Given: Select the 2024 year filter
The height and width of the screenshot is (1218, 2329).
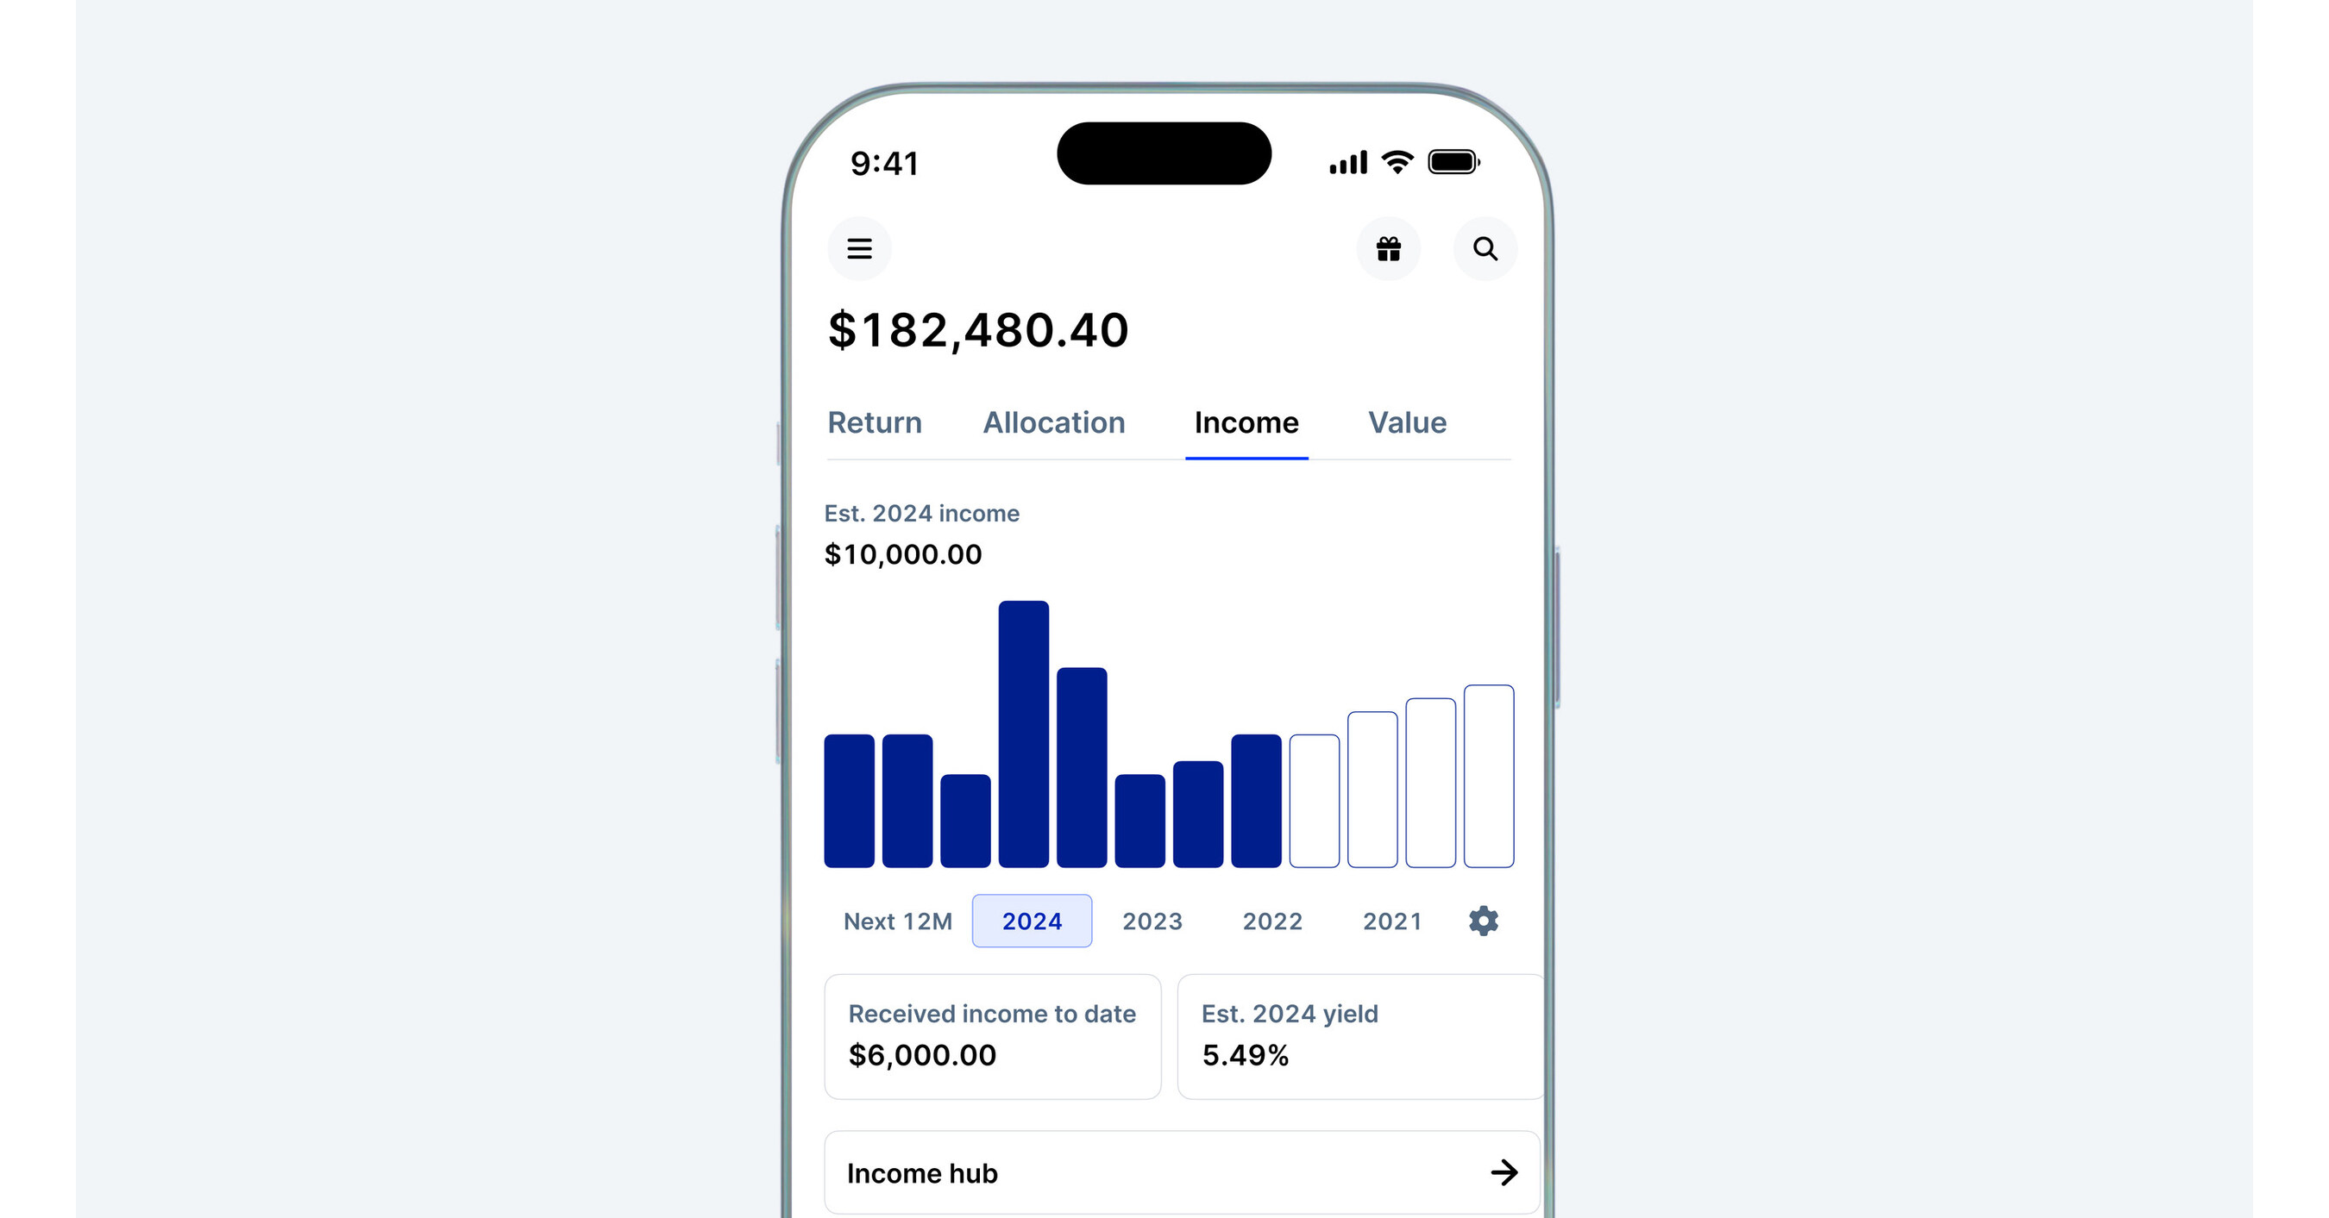Looking at the screenshot, I should pos(1032,921).
